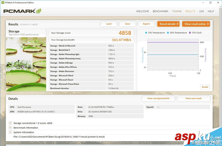Click the GPU NVIDIA GeForce GTX 950 field
The image size is (222, 146).
45,112
